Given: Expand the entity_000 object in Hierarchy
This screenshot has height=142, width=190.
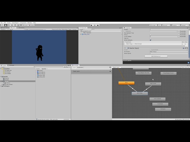Looking at the screenshot, I should click(x=81, y=34).
